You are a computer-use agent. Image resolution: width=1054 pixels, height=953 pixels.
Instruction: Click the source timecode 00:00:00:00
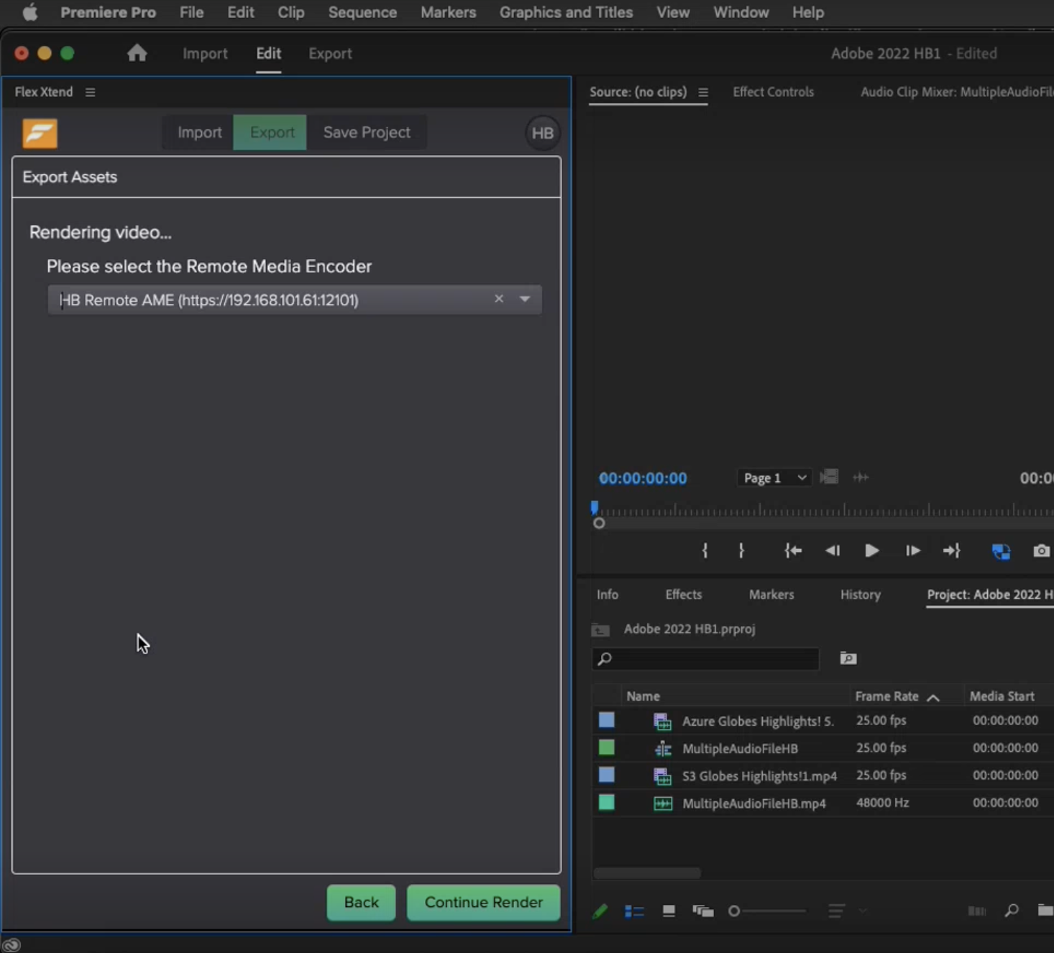tap(643, 478)
